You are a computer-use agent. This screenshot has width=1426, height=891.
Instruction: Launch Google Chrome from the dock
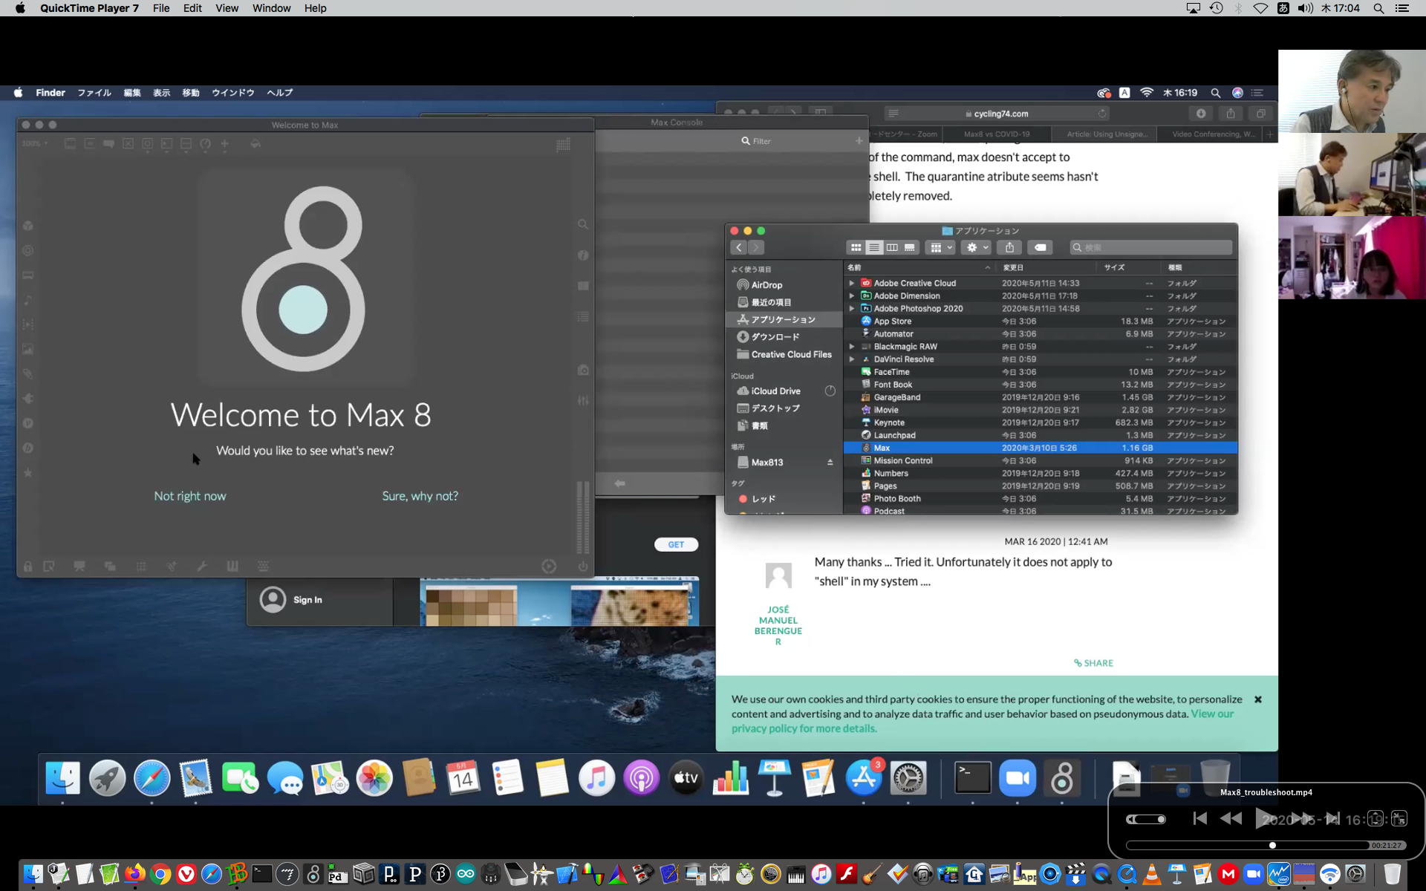coord(160,874)
